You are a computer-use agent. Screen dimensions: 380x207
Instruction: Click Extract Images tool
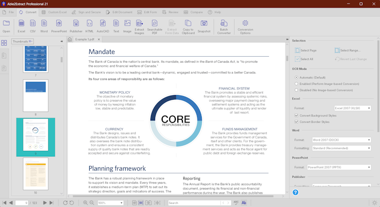click(139, 23)
